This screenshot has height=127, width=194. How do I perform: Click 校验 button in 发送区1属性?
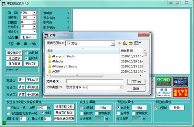click(x=103, y=108)
